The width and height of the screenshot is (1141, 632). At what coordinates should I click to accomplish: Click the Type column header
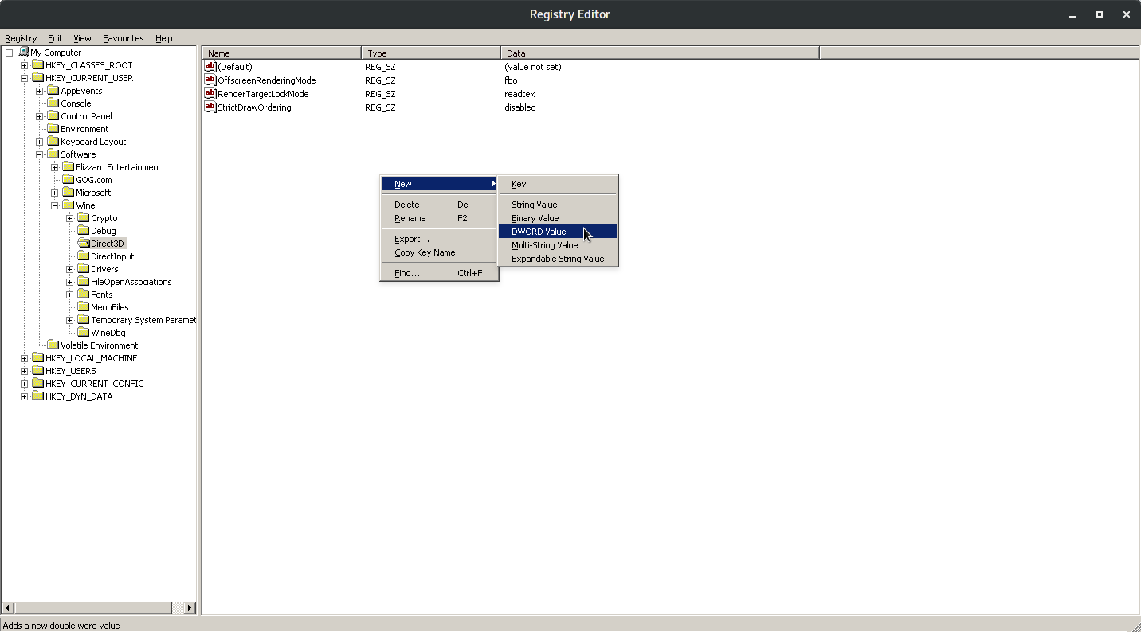431,53
